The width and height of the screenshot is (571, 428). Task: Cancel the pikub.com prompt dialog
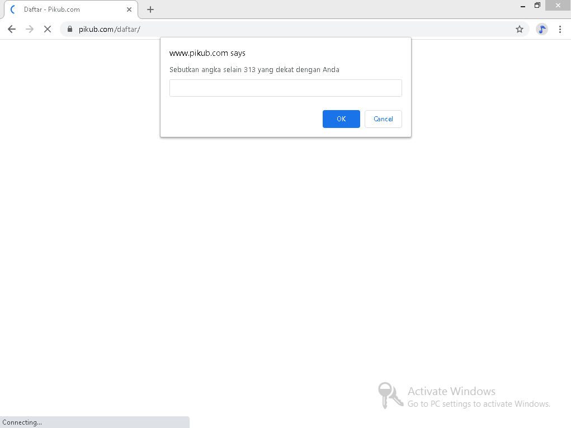(x=383, y=119)
